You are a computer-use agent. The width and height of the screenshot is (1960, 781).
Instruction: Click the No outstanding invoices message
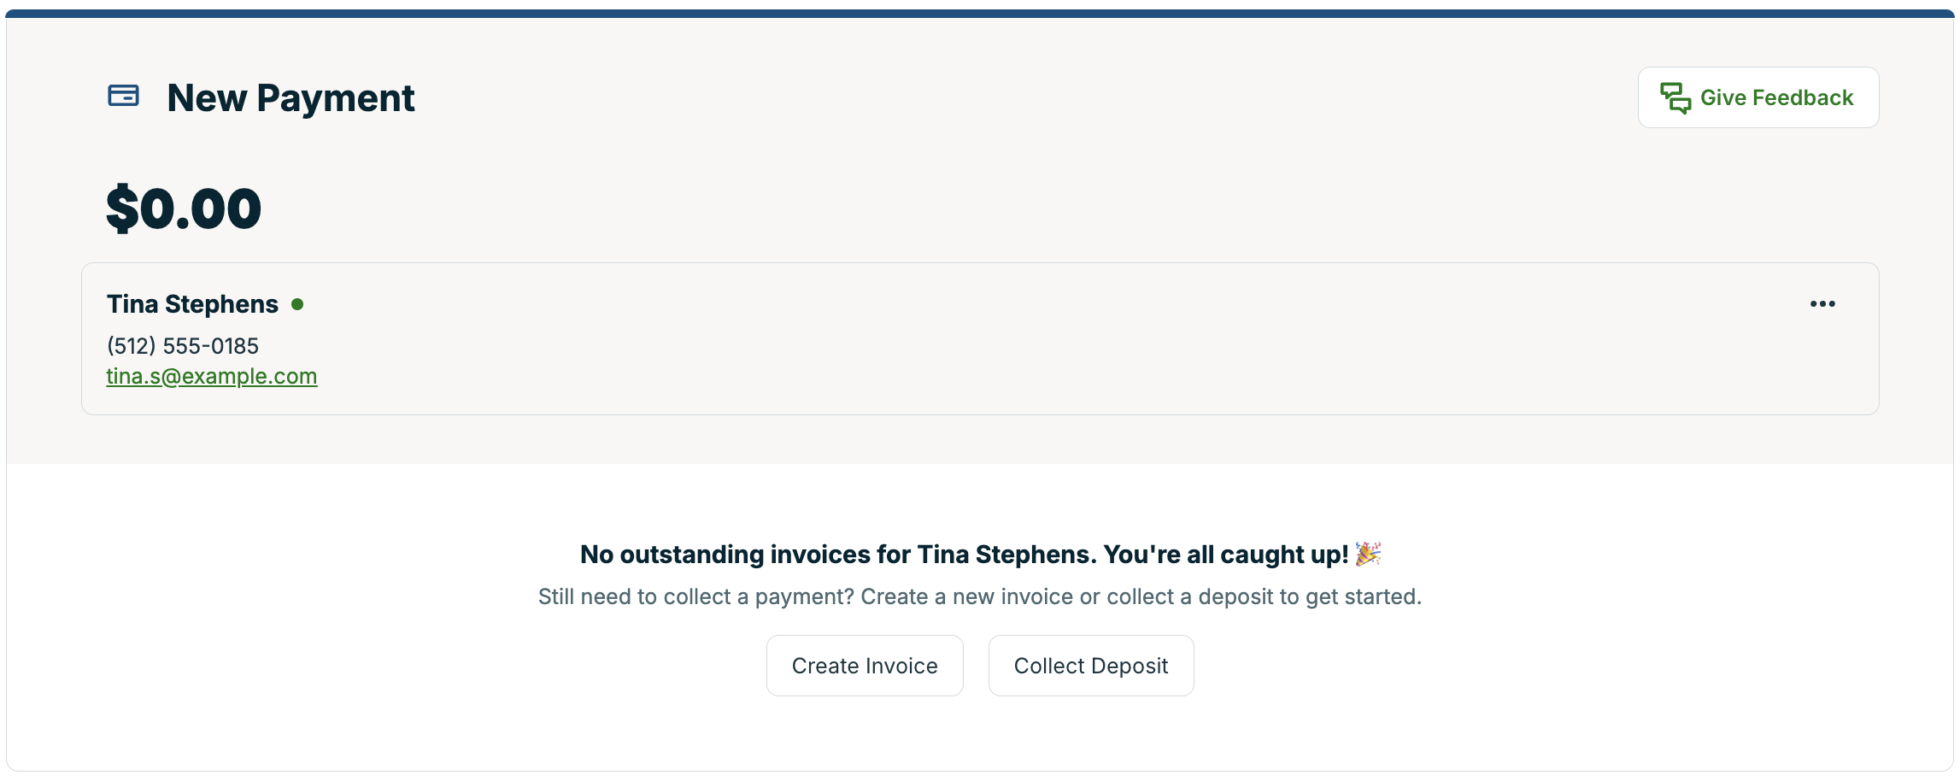click(837, 555)
